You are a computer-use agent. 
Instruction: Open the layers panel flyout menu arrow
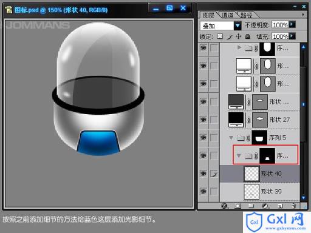[303, 15]
